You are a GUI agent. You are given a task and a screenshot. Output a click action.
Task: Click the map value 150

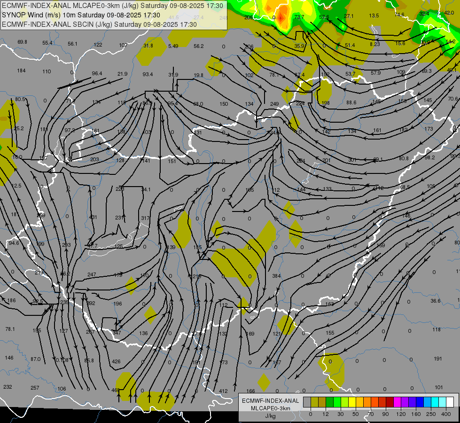(224, 103)
